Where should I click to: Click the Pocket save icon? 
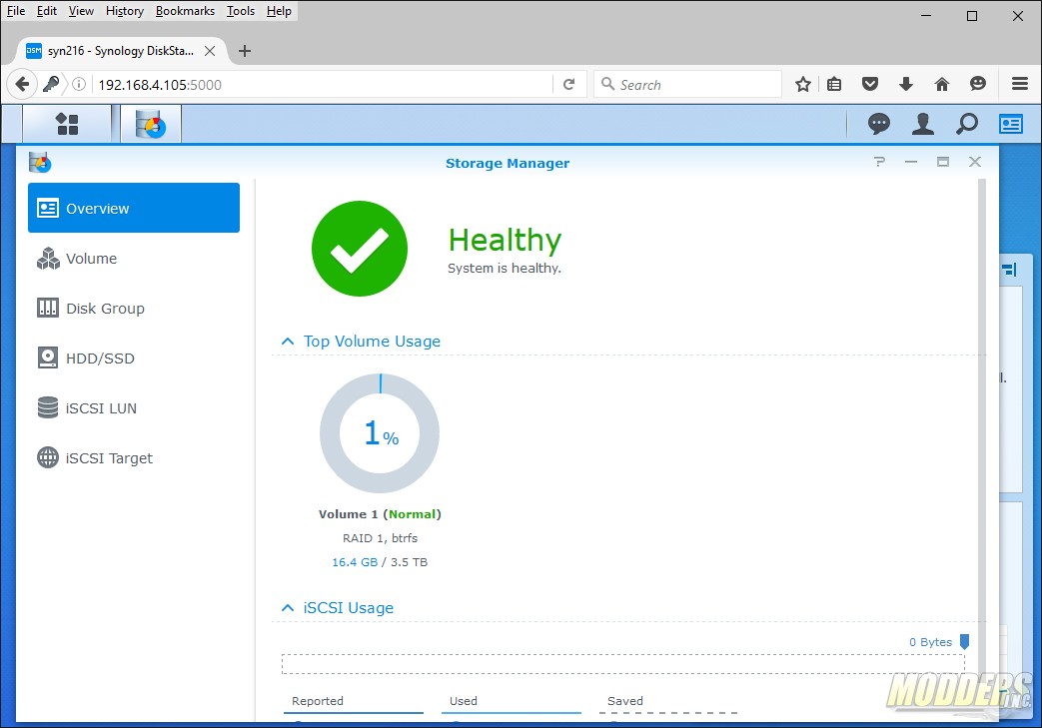click(x=870, y=84)
